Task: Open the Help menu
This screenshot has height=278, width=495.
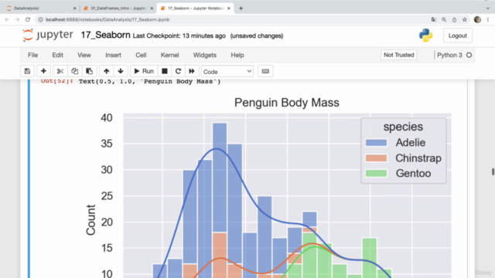Action: tap(237, 55)
